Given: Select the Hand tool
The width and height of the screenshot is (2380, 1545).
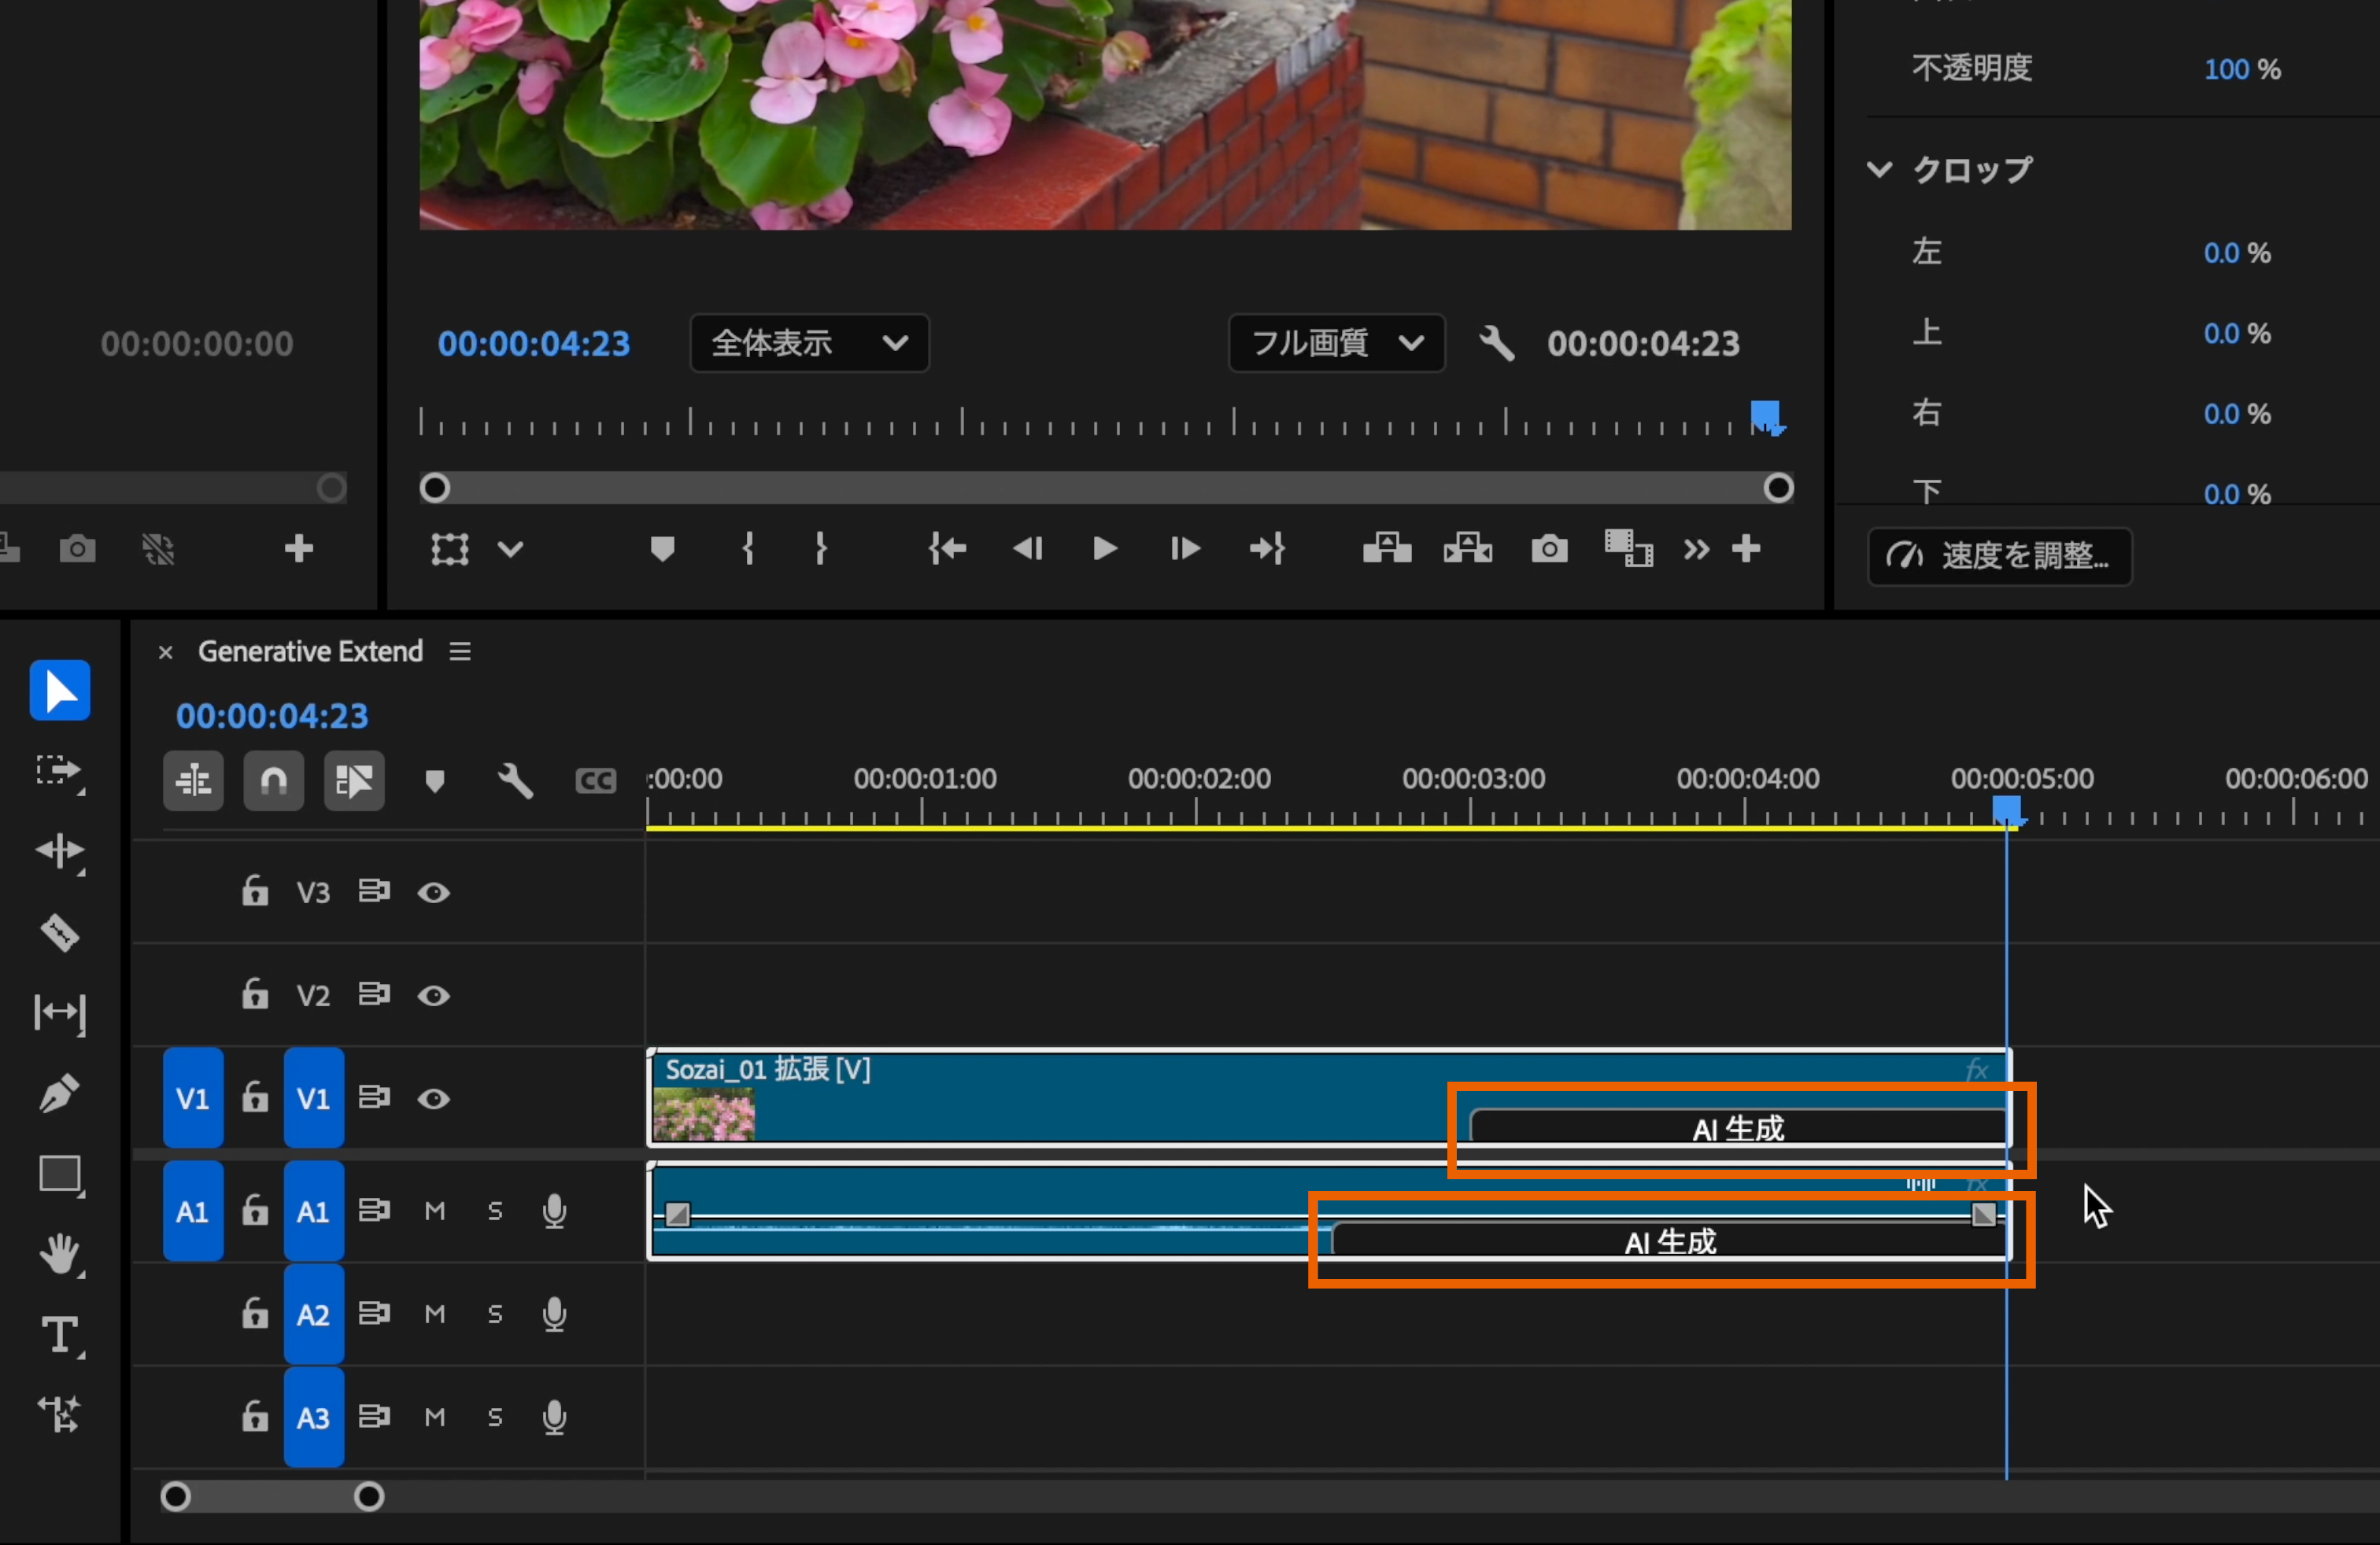Looking at the screenshot, I should (60, 1253).
